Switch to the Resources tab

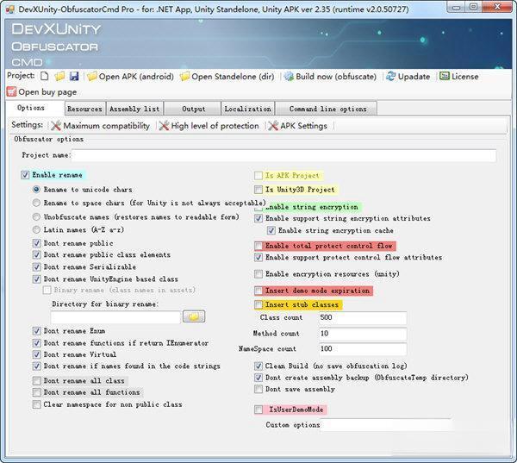[84, 109]
